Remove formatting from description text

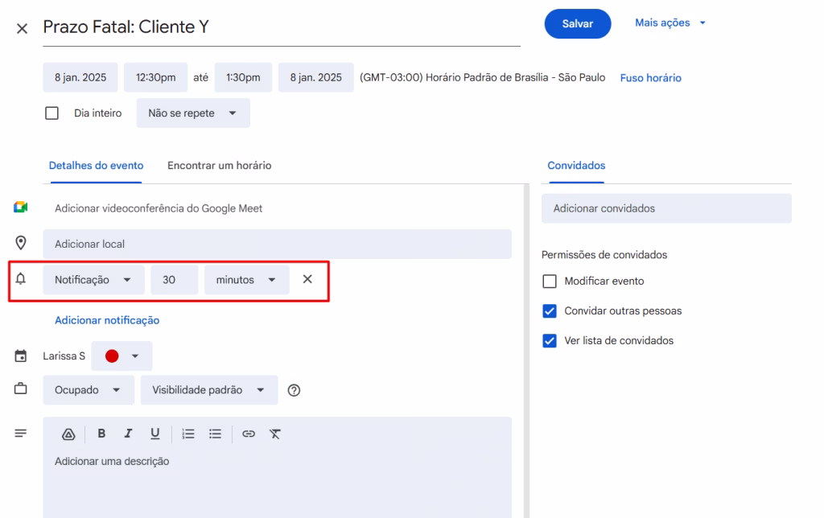pyautogui.click(x=275, y=434)
